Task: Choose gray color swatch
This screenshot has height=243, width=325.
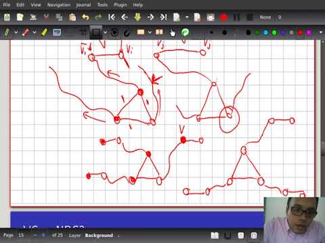Action: 292,32
